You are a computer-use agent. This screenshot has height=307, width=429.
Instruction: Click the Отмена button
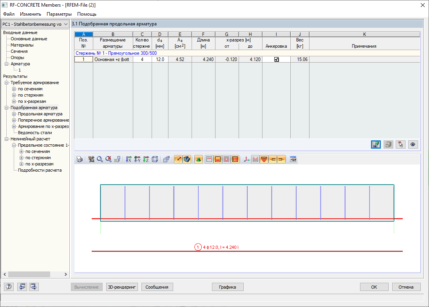[x=406, y=287]
